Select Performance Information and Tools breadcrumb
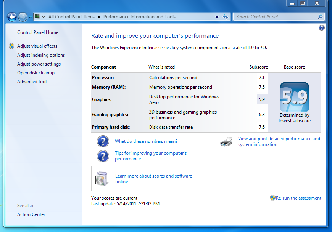Viewport: 332px width, 232px height. pos(139,17)
